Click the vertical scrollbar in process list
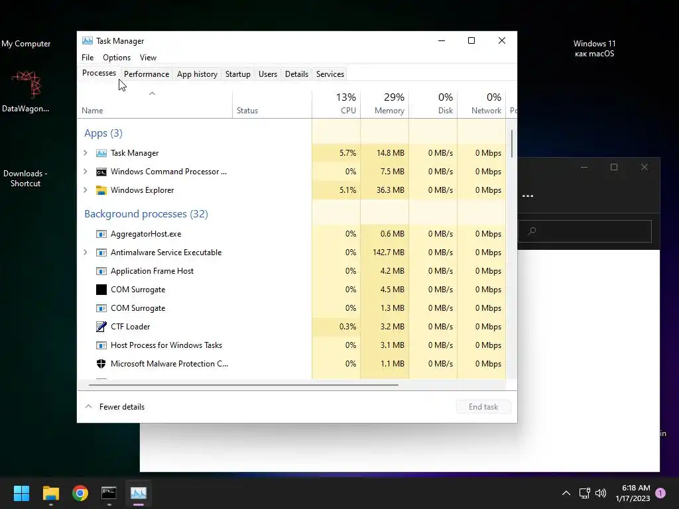 [x=512, y=144]
